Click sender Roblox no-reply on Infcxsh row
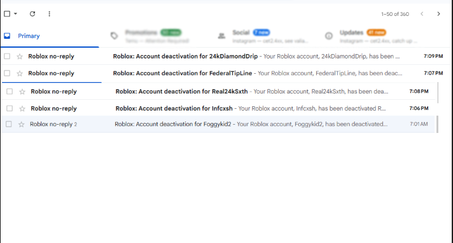The width and height of the screenshot is (453, 243). 53,109
